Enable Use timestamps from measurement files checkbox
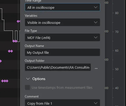Image resolution: width=126 pixels, height=106 pixels. [x=27, y=87]
